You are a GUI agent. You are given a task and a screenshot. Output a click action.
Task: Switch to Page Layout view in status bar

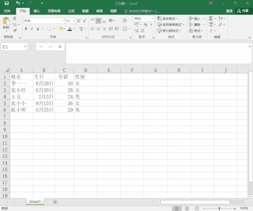click(187, 208)
